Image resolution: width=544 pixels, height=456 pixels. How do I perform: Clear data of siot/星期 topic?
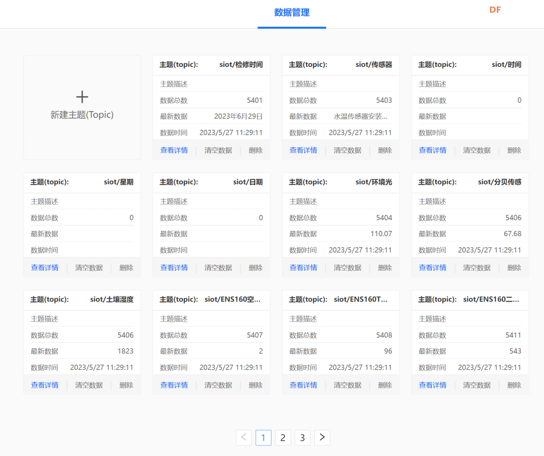click(x=89, y=268)
